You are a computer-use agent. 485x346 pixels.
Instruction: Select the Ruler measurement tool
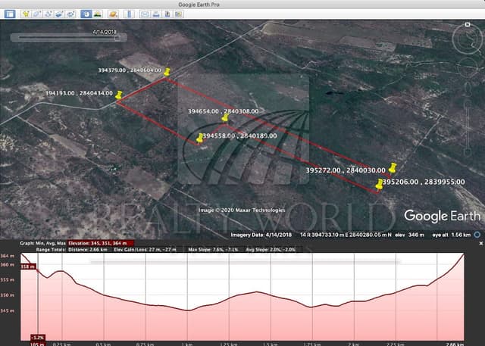(127, 14)
